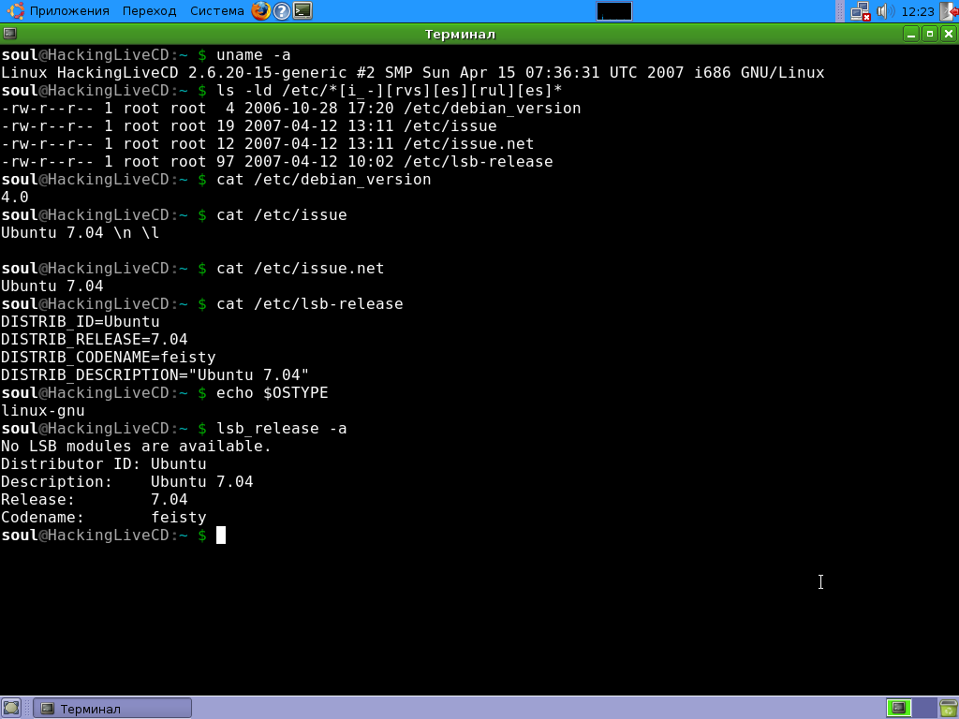
Task: Minimize the Терминал window
Action: [x=910, y=34]
